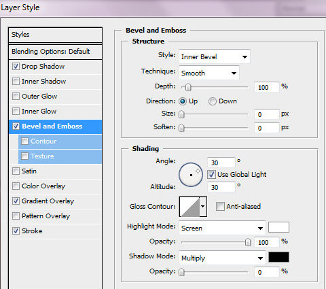The width and height of the screenshot is (326, 289).
Task: Expand the Gloss Contour picker arrow
Action: tap(203, 207)
